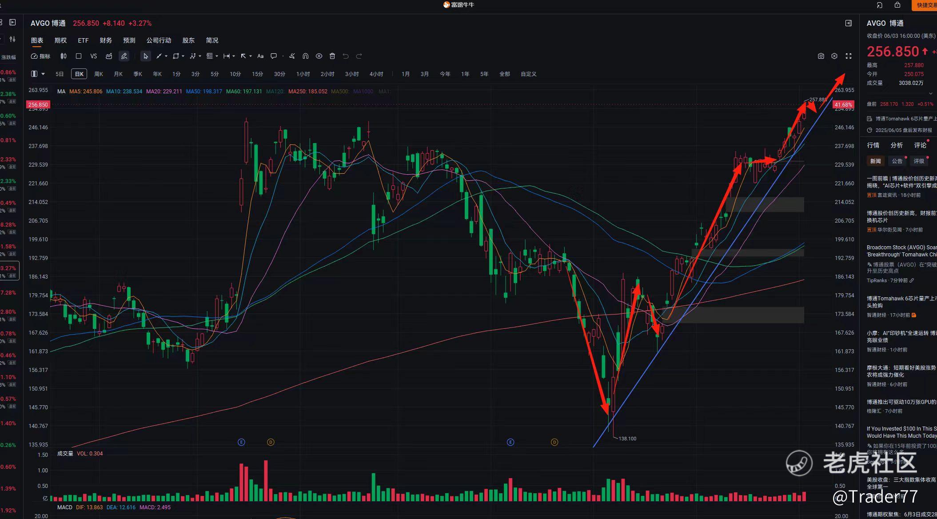Open Broadcom Stock (AVGO) Soar news

tap(901, 251)
